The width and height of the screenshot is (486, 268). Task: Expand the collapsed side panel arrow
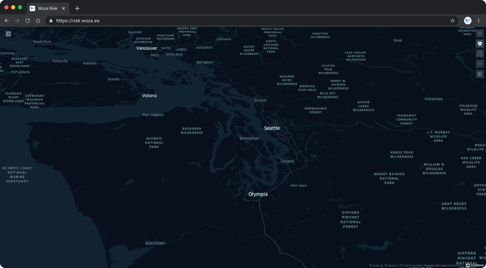[x=8, y=34]
